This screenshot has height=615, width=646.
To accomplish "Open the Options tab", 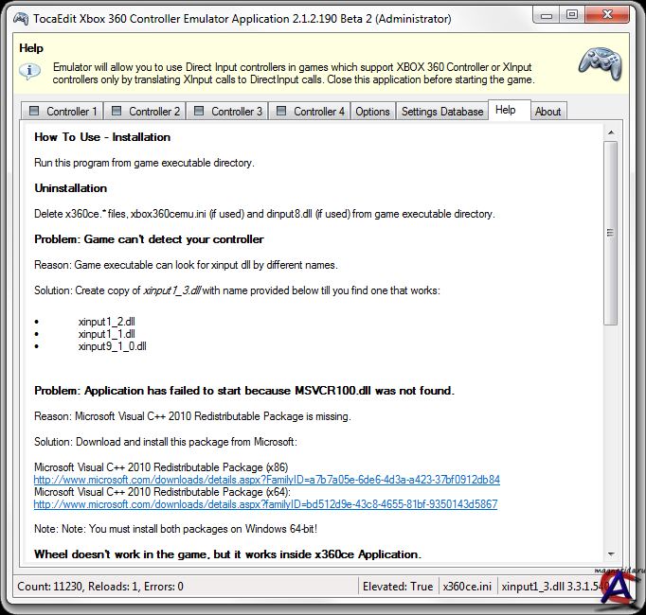I will point(372,112).
